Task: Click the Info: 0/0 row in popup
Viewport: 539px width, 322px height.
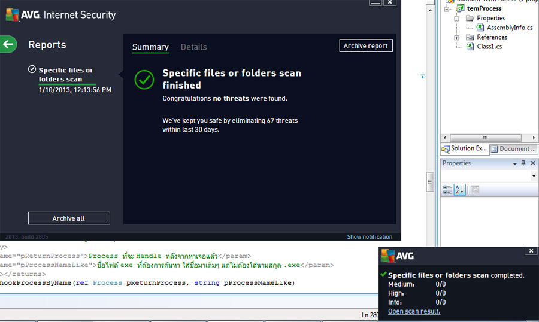Action: pyautogui.click(x=417, y=302)
